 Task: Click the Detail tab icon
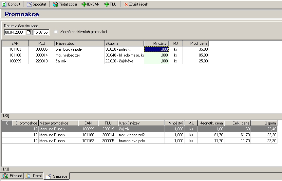[x=28, y=176]
